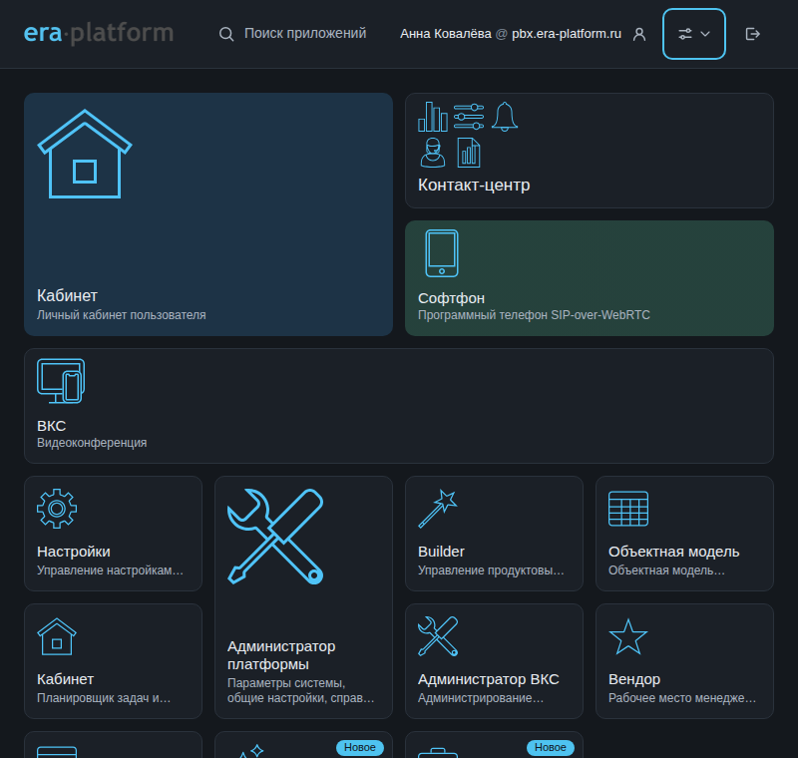Click report document icon in Контакт-центр

click(469, 153)
